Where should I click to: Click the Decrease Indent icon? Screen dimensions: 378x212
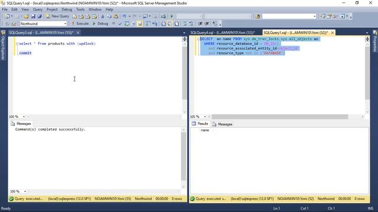[x=200, y=24]
